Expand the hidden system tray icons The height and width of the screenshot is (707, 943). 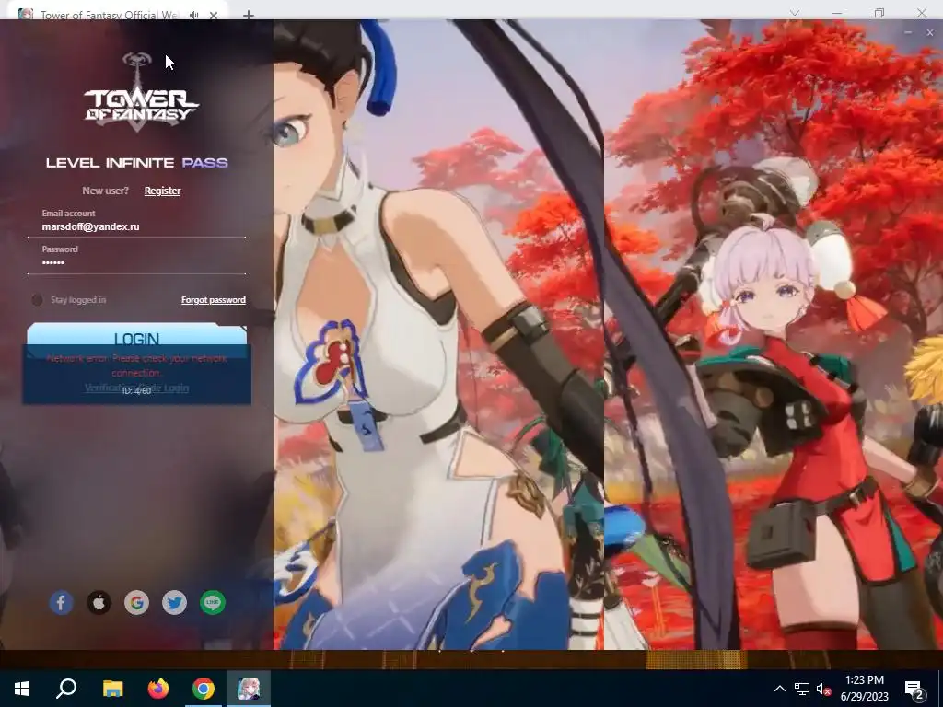click(779, 689)
